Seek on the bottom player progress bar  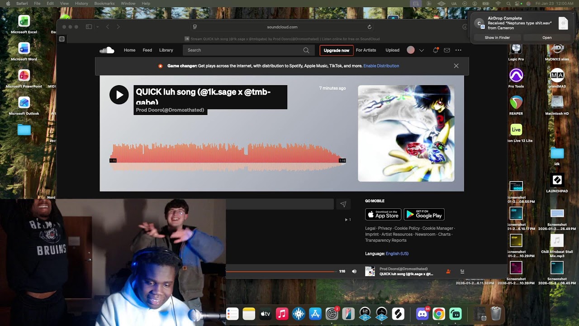pyautogui.click(x=281, y=271)
